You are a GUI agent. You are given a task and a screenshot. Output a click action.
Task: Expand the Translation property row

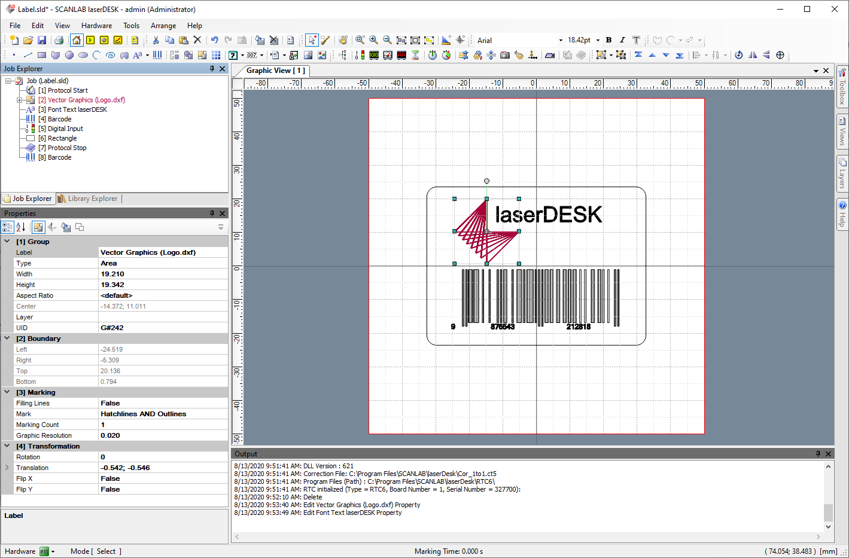pos(7,468)
